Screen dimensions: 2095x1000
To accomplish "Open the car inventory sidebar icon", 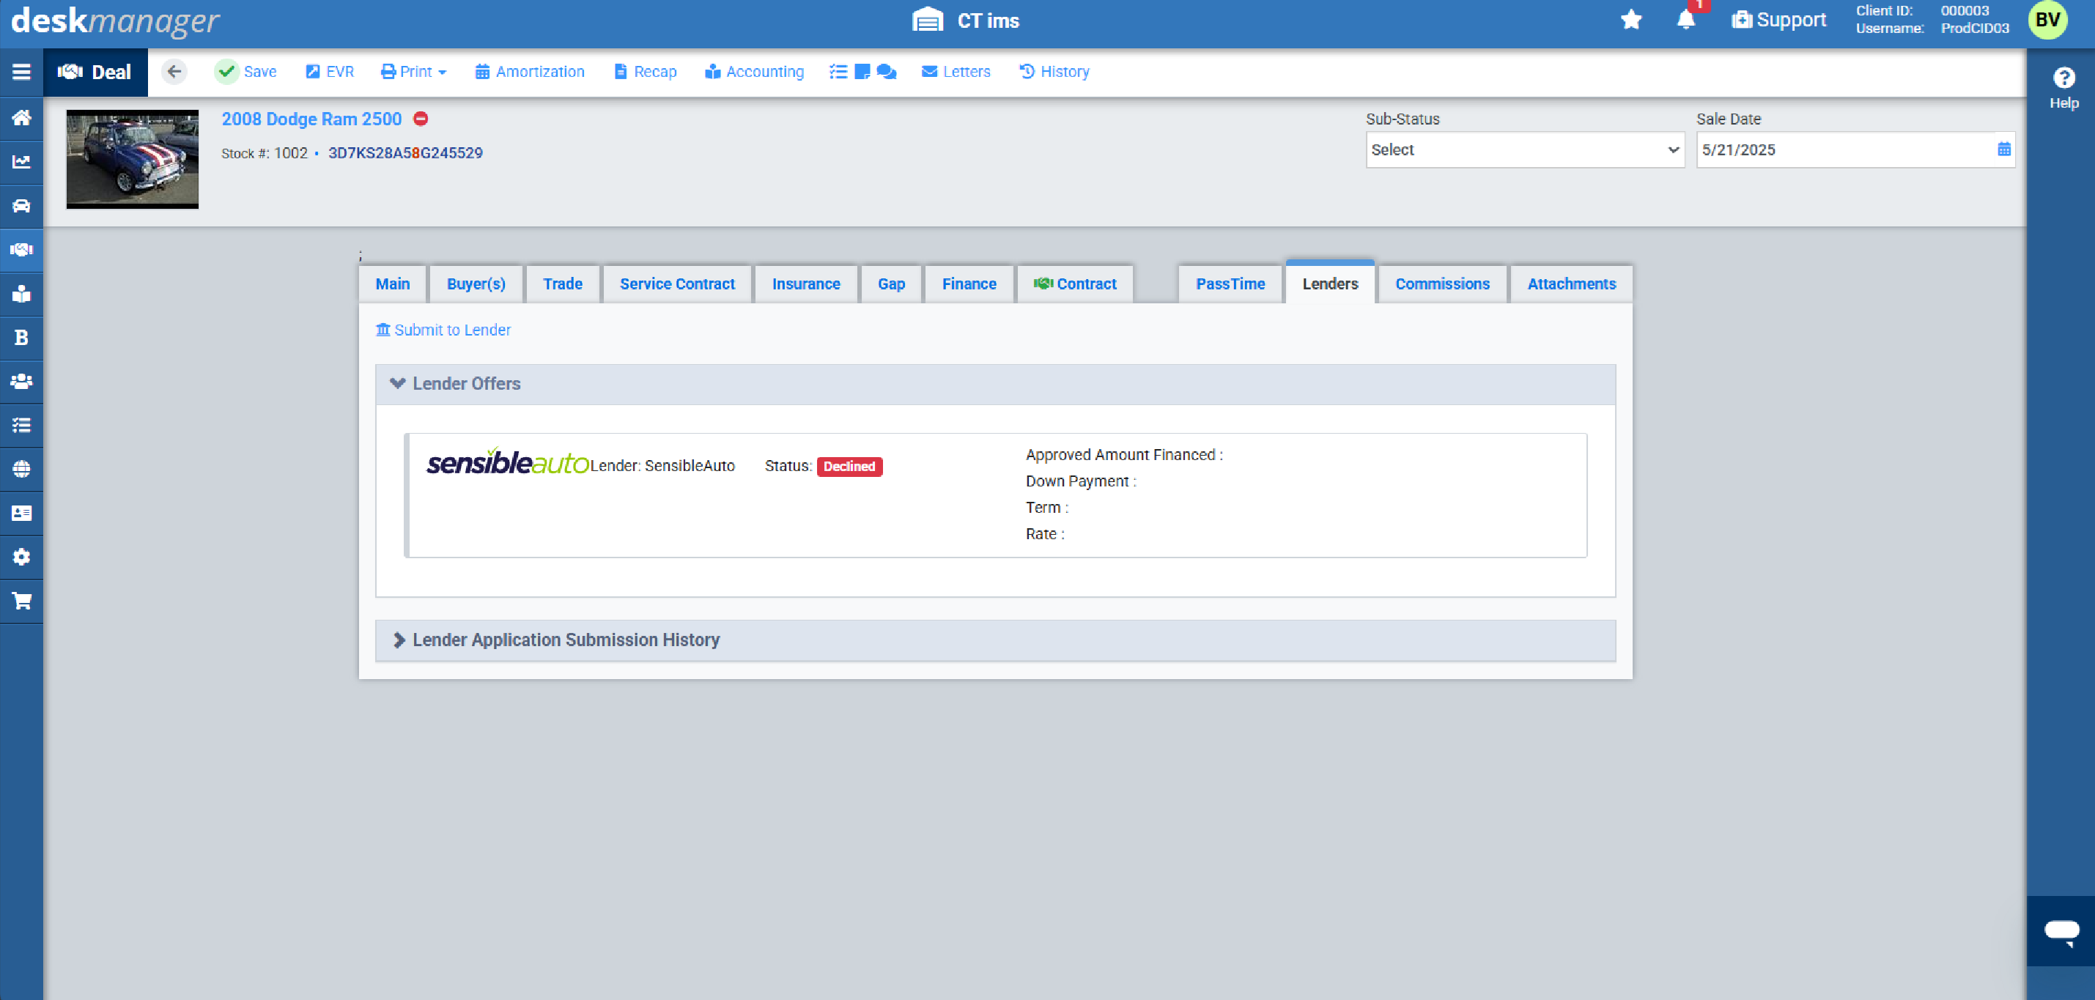I will pyautogui.click(x=21, y=205).
